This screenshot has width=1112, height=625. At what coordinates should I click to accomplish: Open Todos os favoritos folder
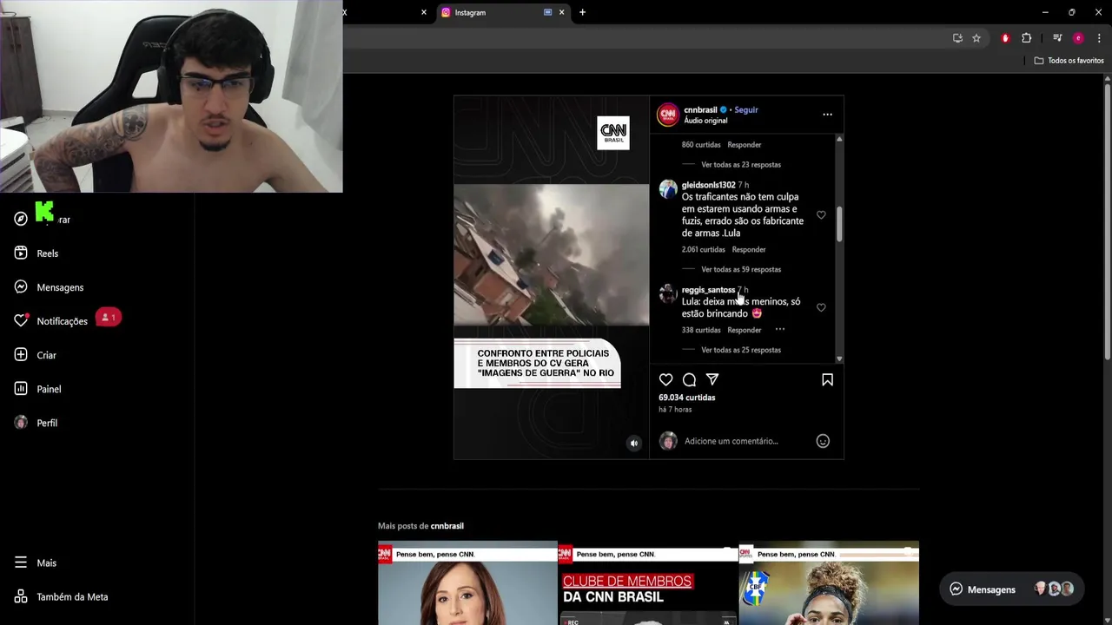pos(1069,61)
